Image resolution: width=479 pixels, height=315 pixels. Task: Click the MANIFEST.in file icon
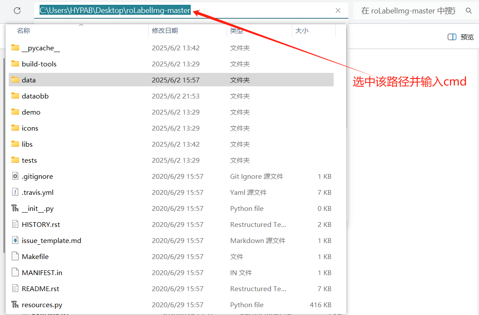click(15, 272)
